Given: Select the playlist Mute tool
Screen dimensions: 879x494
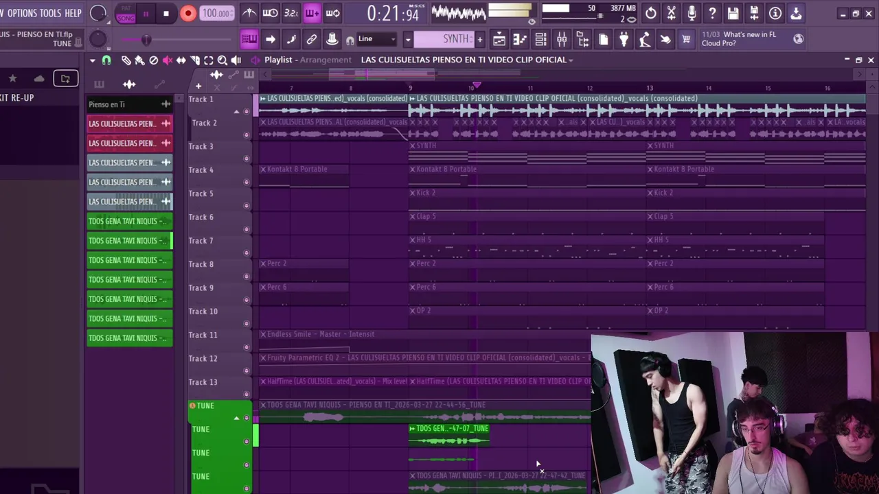Looking at the screenshot, I should point(167,60).
